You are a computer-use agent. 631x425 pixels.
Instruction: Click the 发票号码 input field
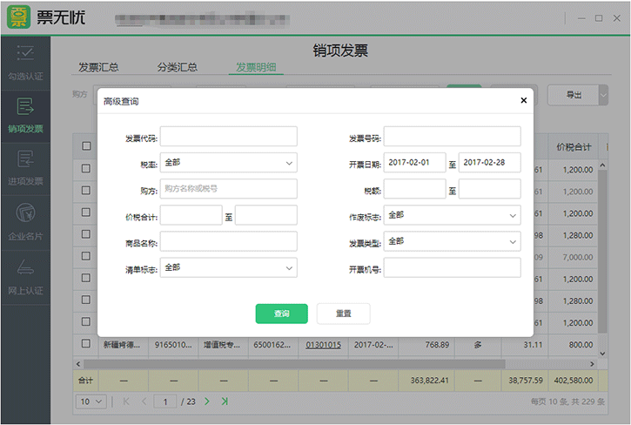452,137
